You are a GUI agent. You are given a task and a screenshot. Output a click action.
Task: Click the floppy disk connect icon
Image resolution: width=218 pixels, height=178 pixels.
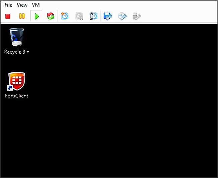pyautogui.click(x=108, y=16)
